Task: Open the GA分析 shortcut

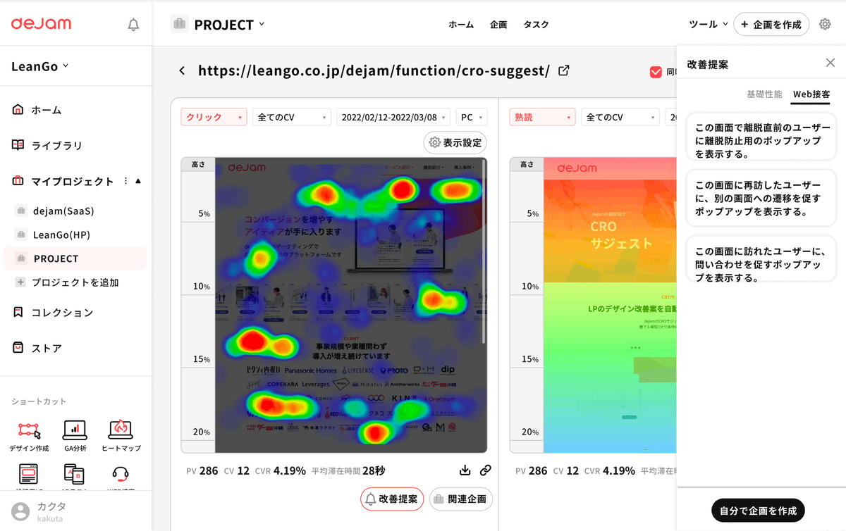Action: pyautogui.click(x=75, y=435)
